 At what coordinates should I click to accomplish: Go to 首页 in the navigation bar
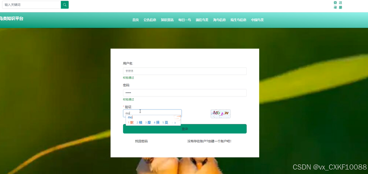tap(136, 20)
